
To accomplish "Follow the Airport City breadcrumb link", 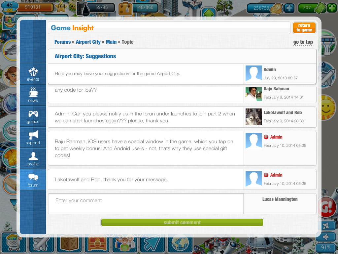I will point(88,42).
